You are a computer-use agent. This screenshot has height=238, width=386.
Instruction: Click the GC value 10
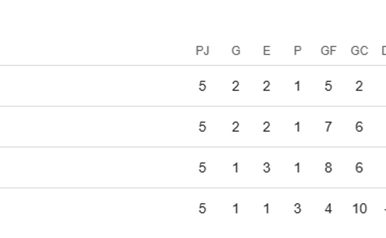point(359,209)
